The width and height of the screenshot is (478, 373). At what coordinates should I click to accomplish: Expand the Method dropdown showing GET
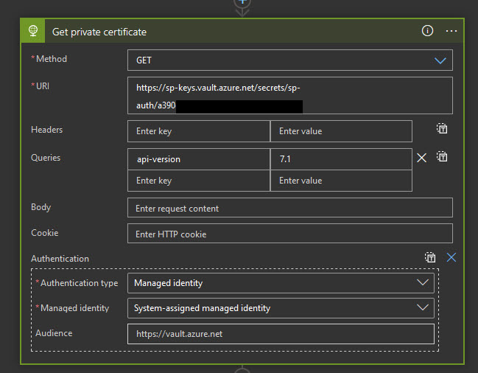click(x=289, y=60)
